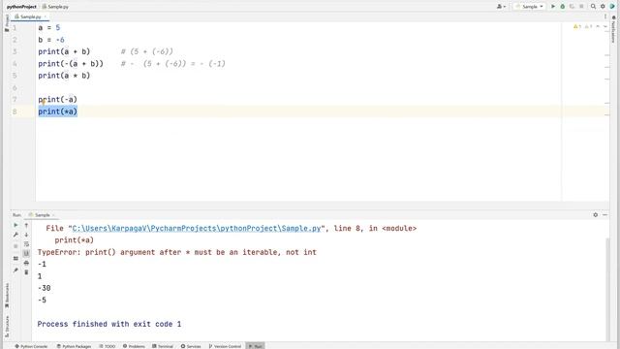This screenshot has width=620, height=349.
Task: Open the Sample run configuration dropdown
Action: pyautogui.click(x=529, y=7)
